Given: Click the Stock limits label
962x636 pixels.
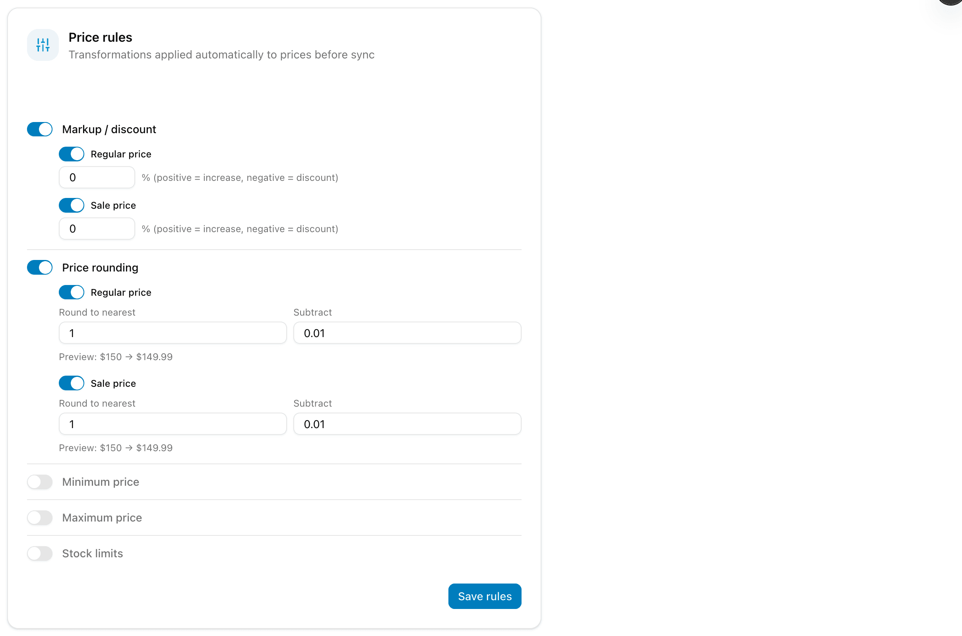Looking at the screenshot, I should point(93,553).
